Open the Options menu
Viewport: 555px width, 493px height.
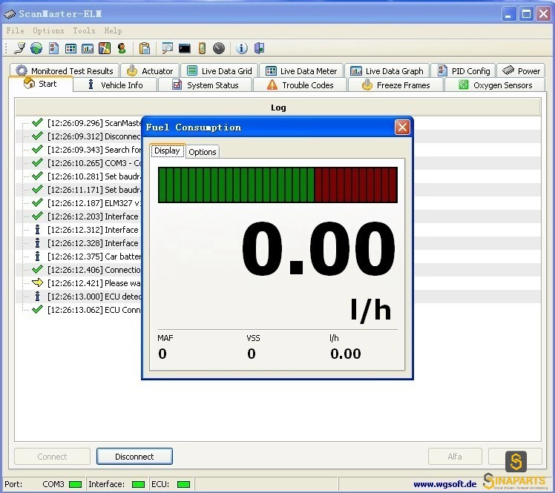click(48, 31)
